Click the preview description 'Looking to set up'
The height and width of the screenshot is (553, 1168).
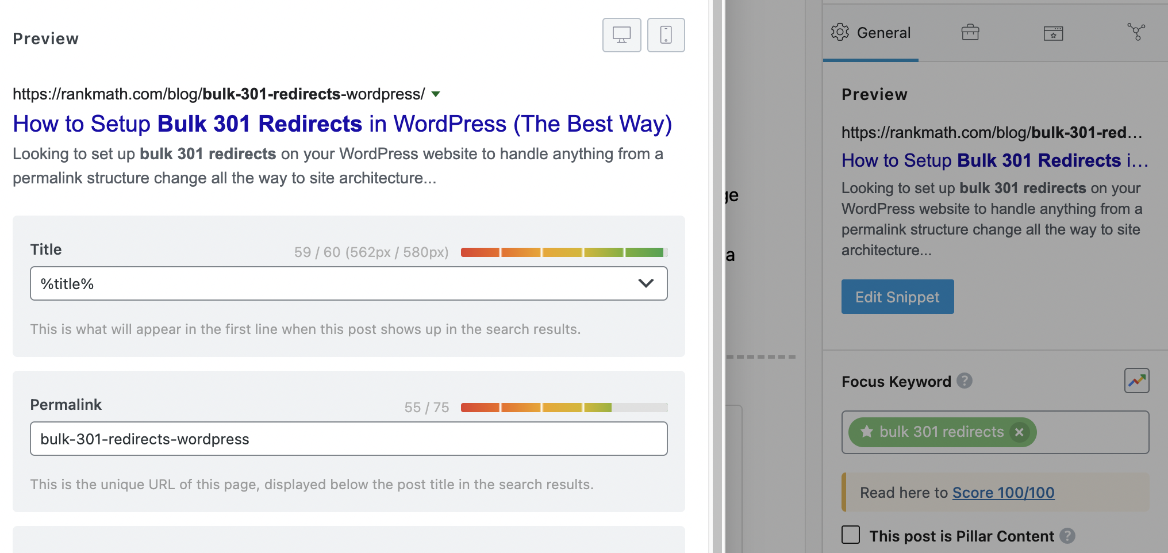(x=338, y=166)
